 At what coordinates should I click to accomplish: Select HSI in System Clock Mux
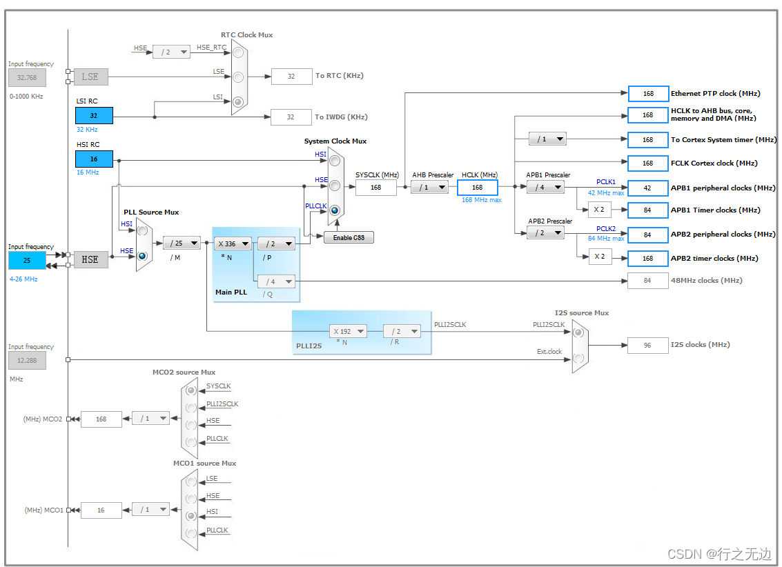pos(335,161)
